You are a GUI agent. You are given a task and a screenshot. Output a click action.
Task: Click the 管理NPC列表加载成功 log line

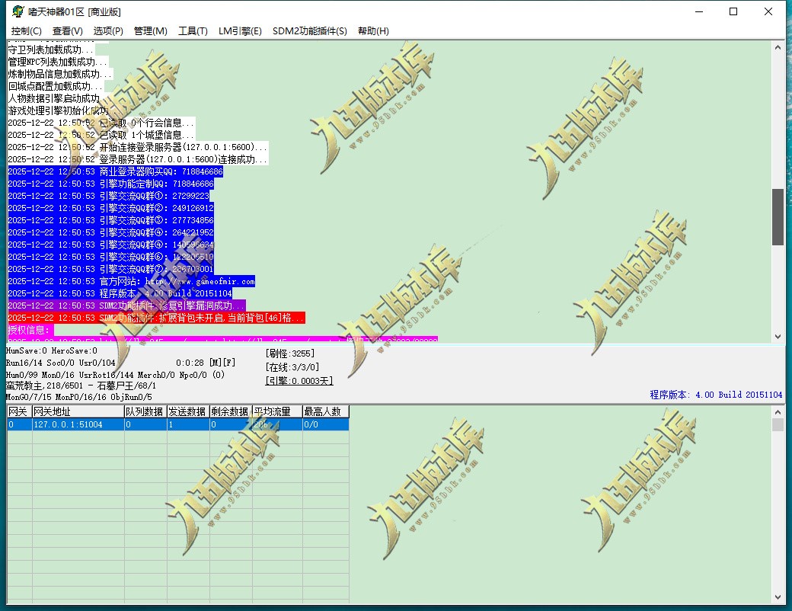[58, 62]
